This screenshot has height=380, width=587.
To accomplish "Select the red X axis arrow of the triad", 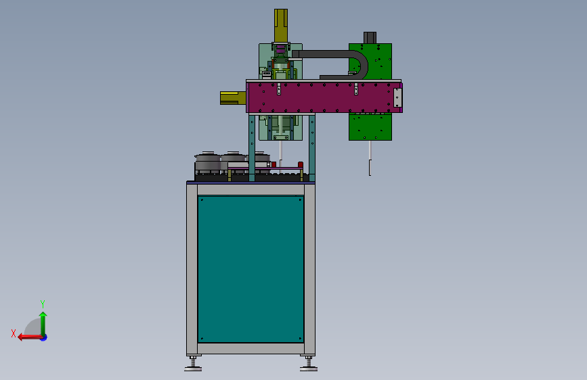I will pyautogui.click(x=29, y=337).
